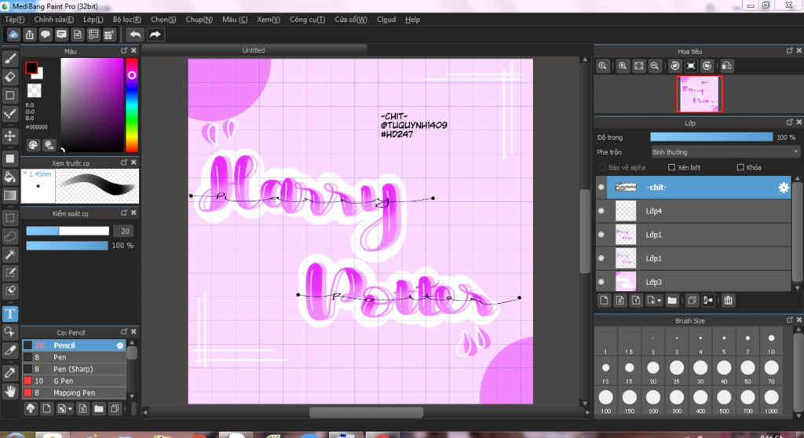The width and height of the screenshot is (804, 438).
Task: Click the transparent color swatch
Action: click(35, 91)
